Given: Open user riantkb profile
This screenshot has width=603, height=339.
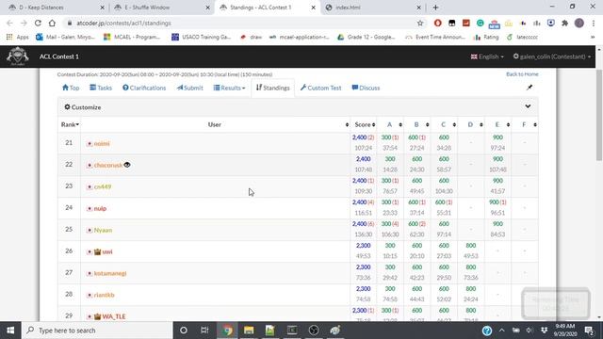Looking at the screenshot, I should 104,295.
